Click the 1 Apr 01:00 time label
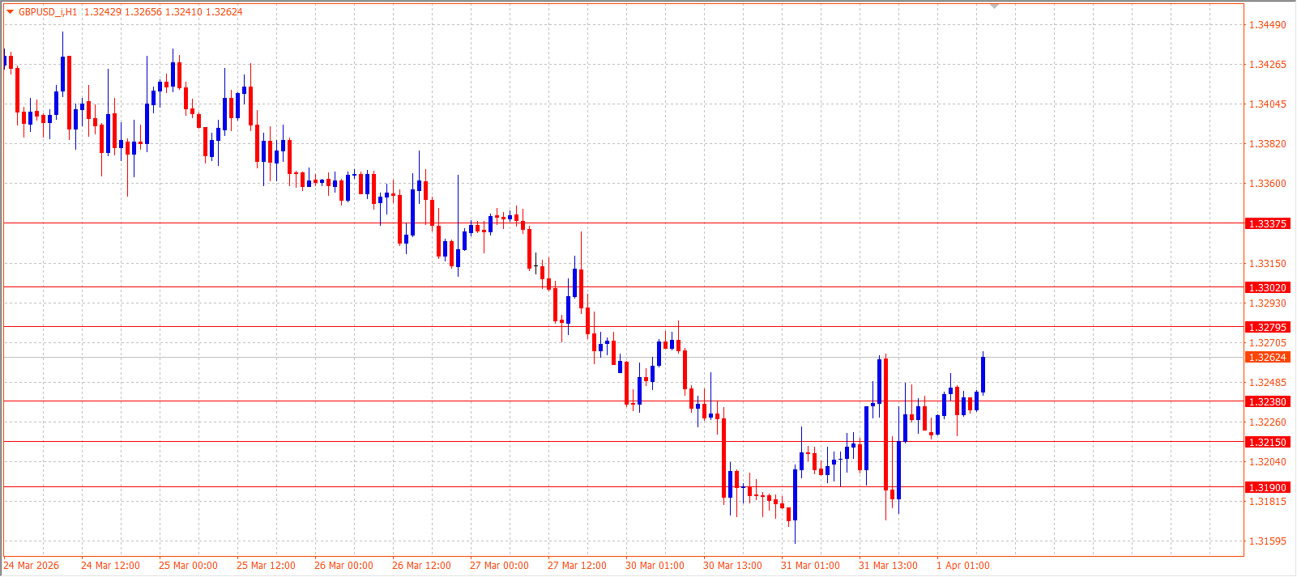1297x577 pixels. (963, 566)
